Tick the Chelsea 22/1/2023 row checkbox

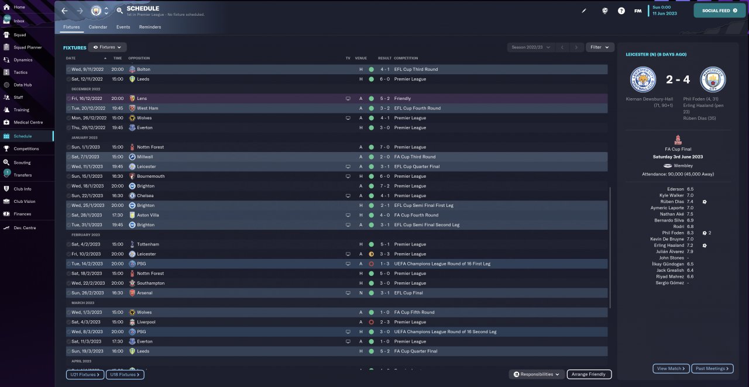[68, 195]
